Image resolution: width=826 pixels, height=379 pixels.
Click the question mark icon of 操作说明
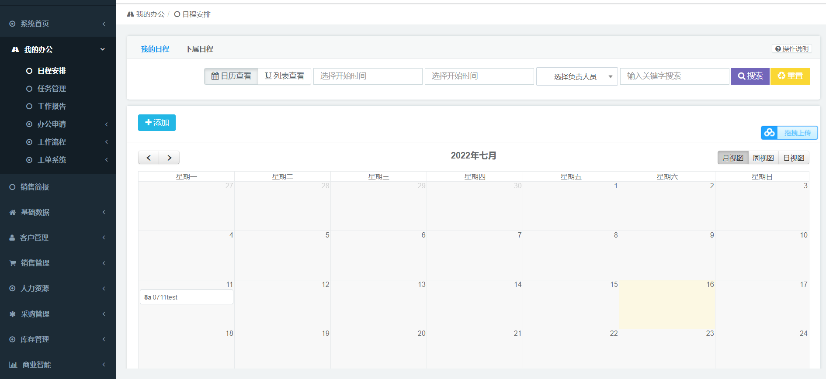tap(778, 49)
